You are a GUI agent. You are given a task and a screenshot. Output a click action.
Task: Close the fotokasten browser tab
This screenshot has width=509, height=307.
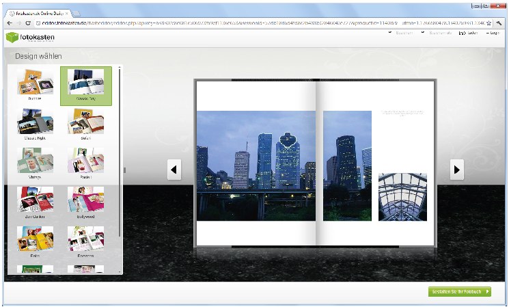[67, 13]
